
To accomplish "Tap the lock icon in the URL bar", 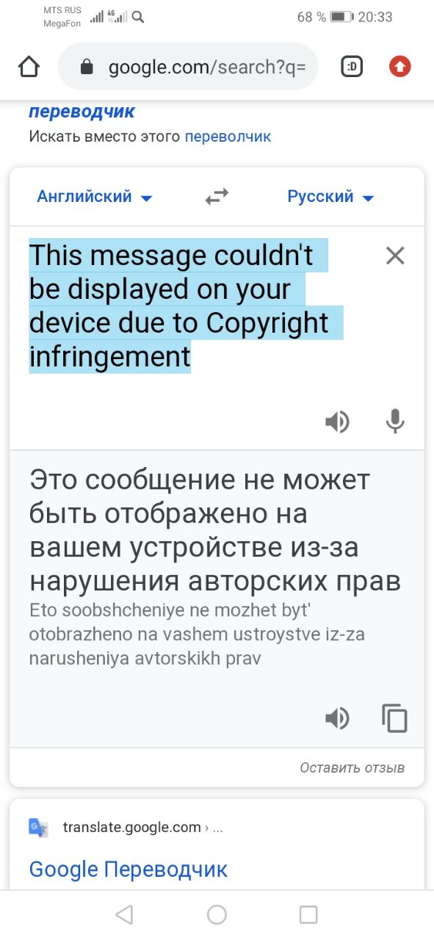I will 87,68.
